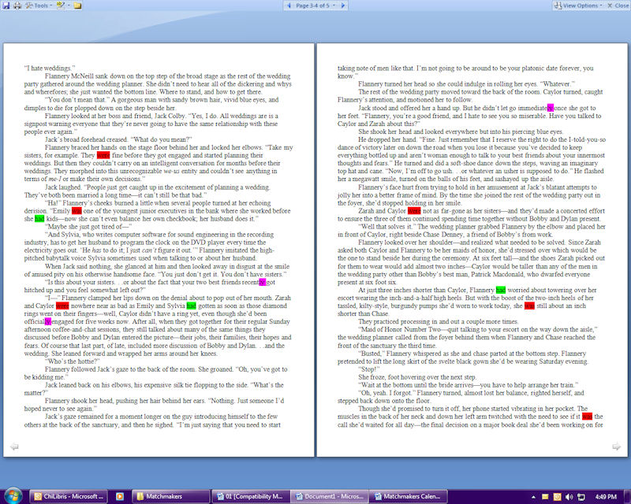Switch to Document1 taskbar button
The width and height of the screenshot is (631, 504).
pos(329,496)
